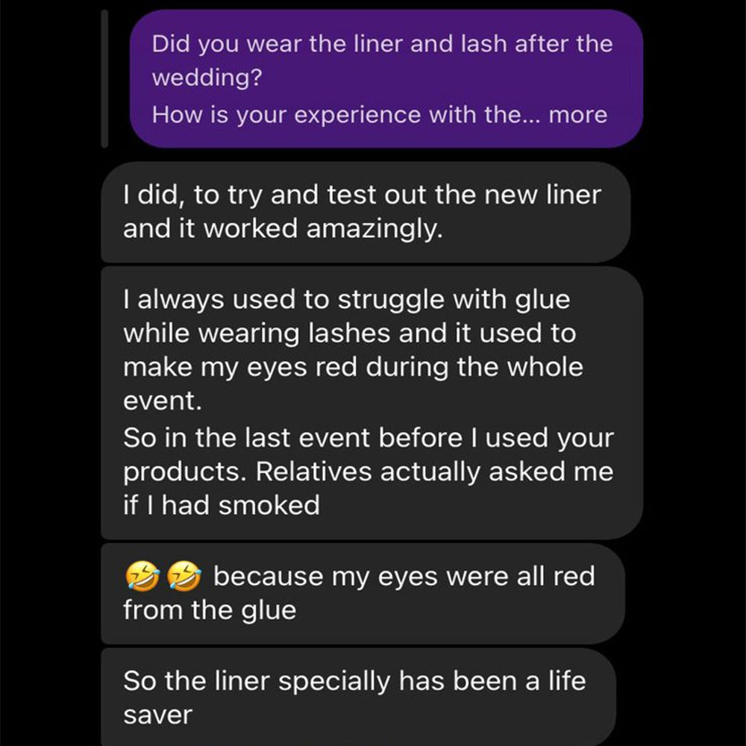Select the "I did, to try and test" line
This screenshot has height=746, width=746.
[362, 195]
